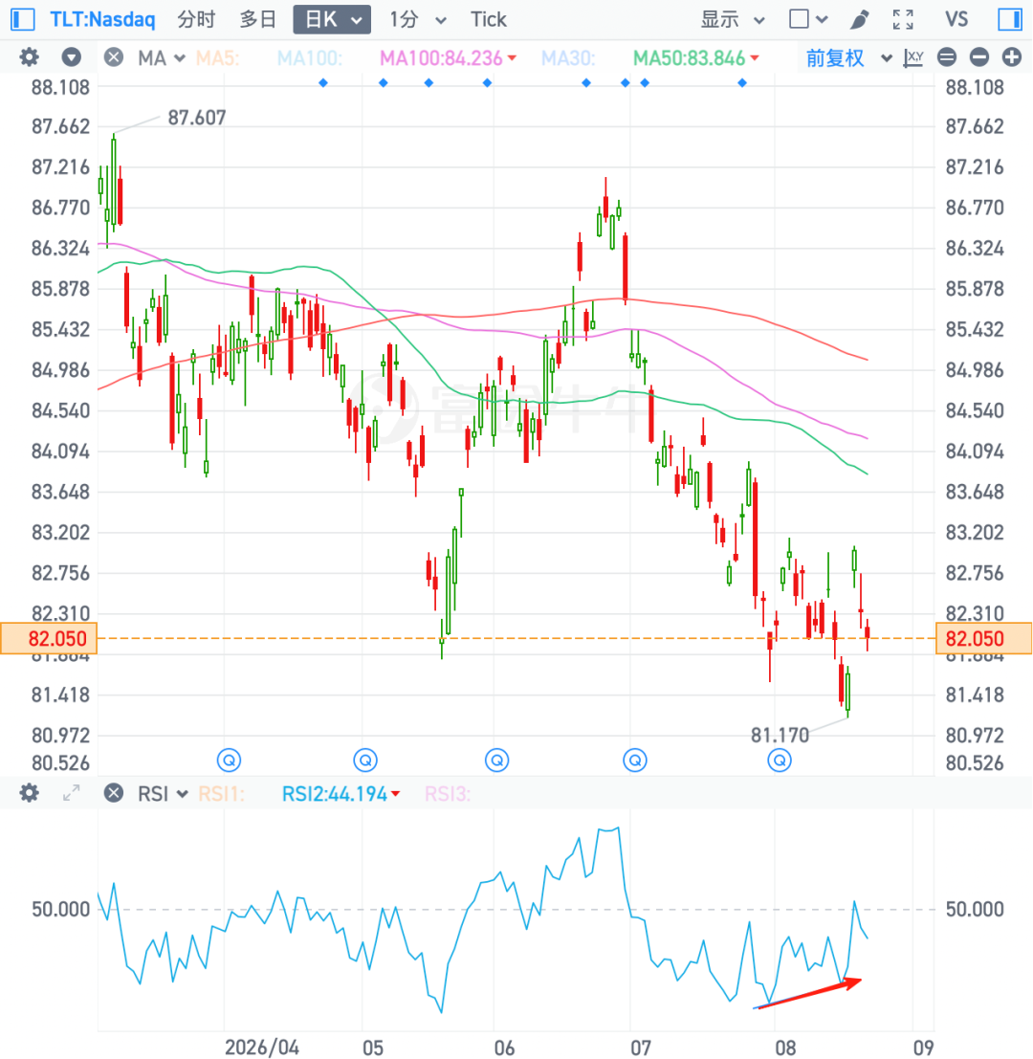Click the 87.607 high price label

(196, 118)
